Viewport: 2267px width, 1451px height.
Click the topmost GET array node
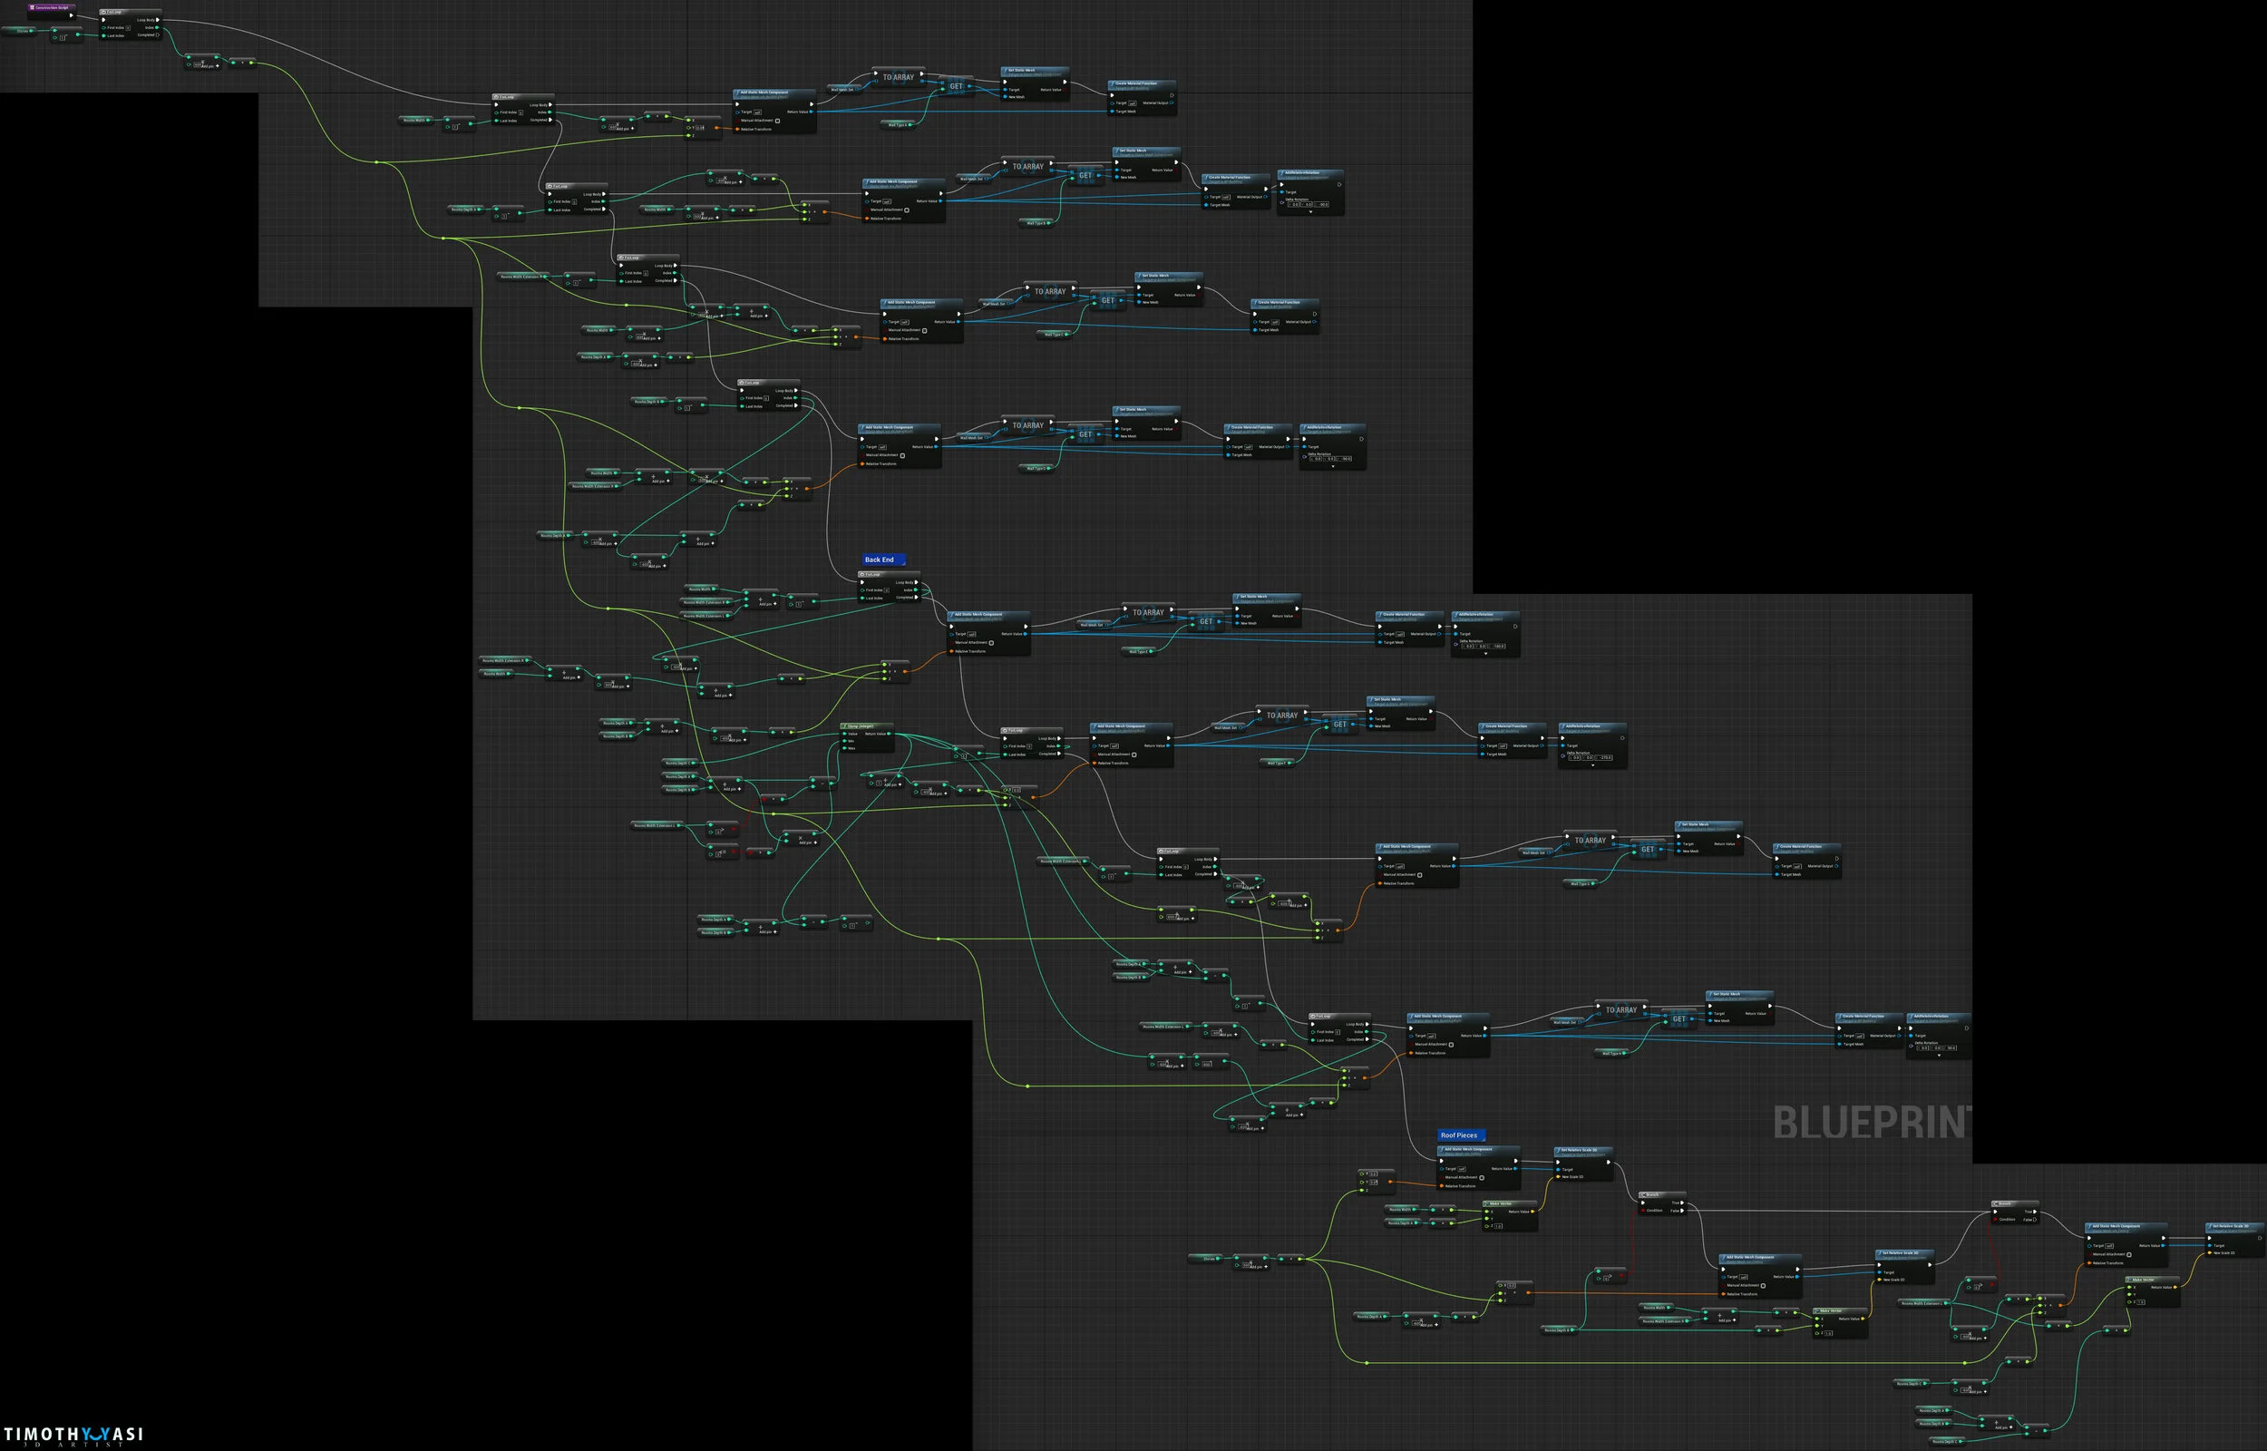(956, 87)
